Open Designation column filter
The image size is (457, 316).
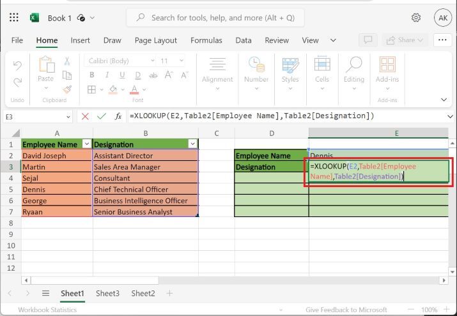pos(192,144)
